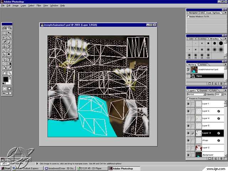This screenshot has height=171, width=228.
Task: Hide Layer 1 using its eye icon
Action: (x=188, y=104)
